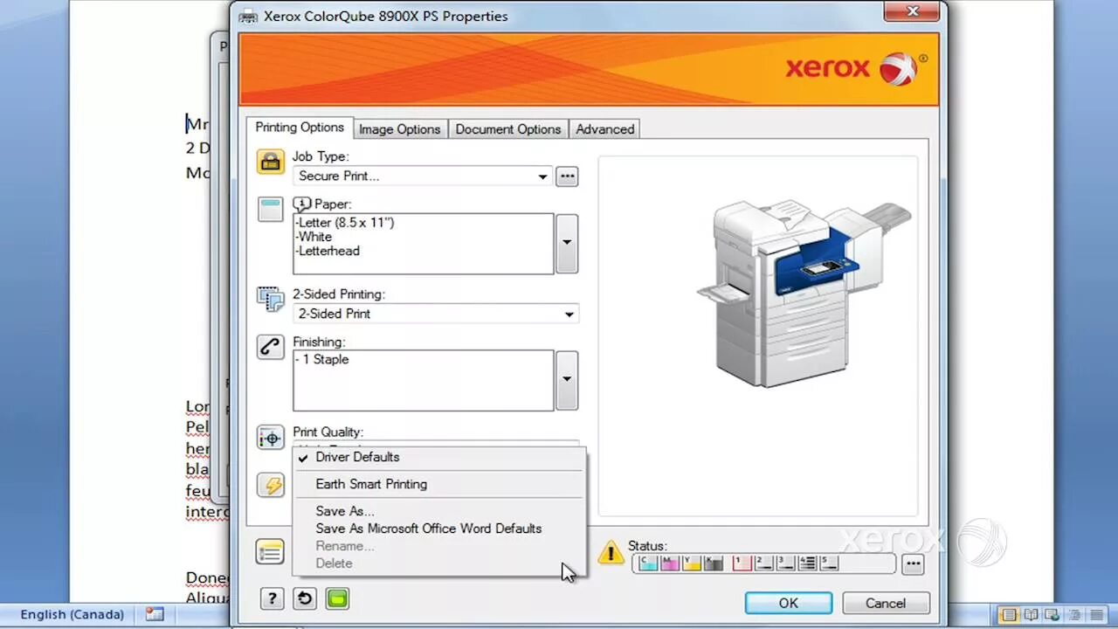Click the Print Quality target icon
This screenshot has height=629, width=1118.
point(270,438)
